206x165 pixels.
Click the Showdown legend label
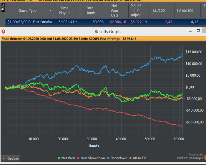(x=119, y=158)
